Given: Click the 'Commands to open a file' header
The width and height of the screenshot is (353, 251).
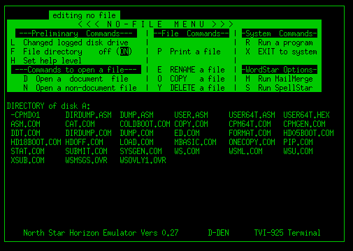Looking at the screenshot, I should pyautogui.click(x=76, y=70).
